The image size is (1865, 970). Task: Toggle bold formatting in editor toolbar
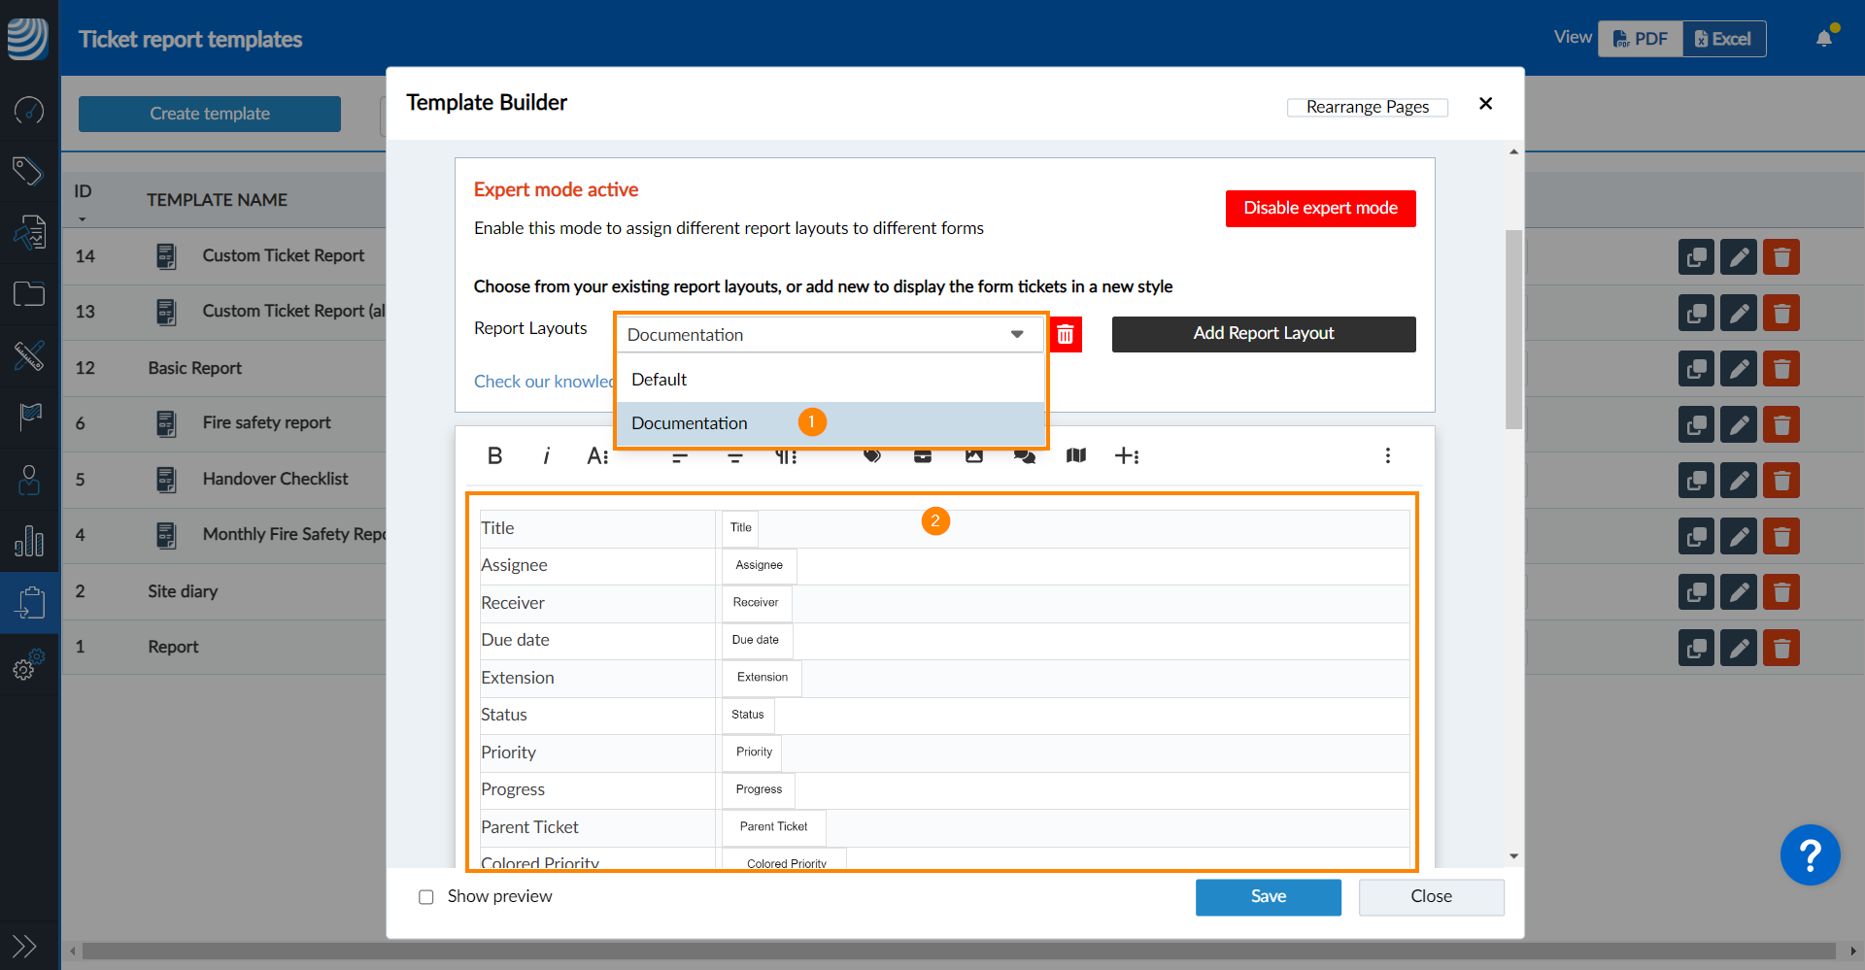coord(494,455)
